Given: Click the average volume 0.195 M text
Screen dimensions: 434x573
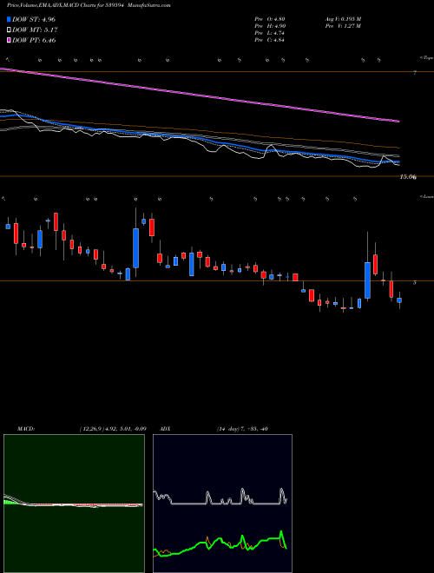Looking at the screenshot, I should 343,19.
